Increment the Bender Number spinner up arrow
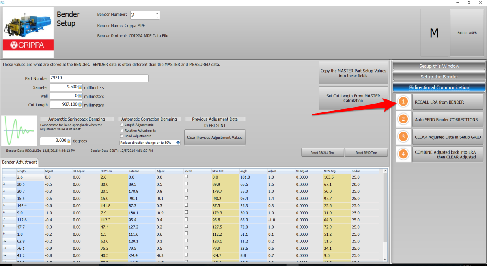This screenshot has height=266, width=487. [157, 13]
